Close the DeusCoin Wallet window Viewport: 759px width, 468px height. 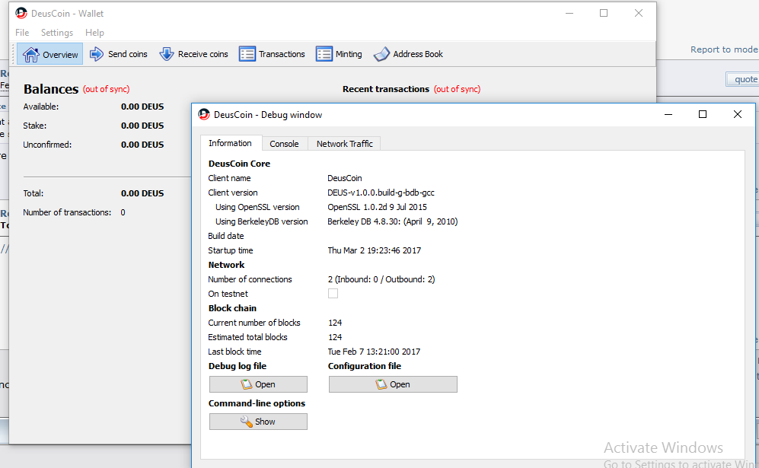639,13
